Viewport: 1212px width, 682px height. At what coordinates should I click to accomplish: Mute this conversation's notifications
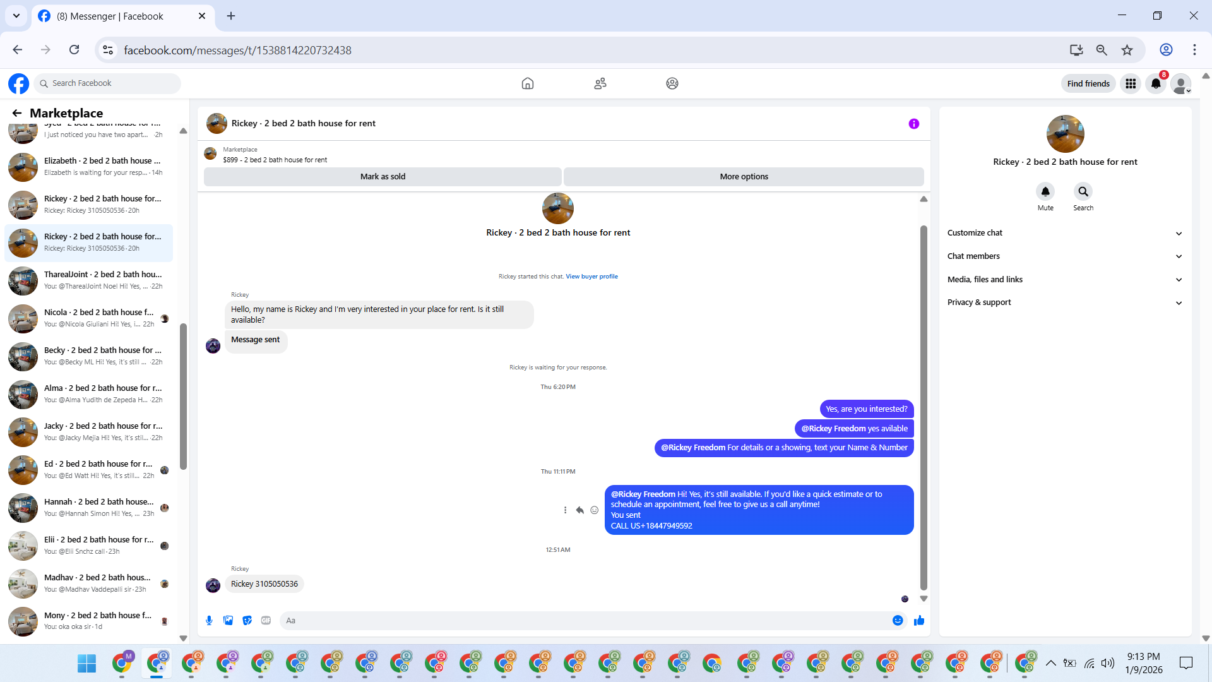(1045, 192)
